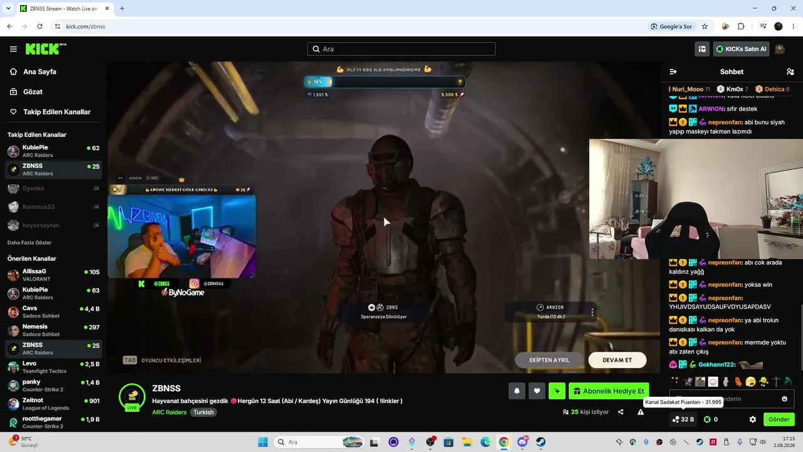Select offline channel Rammus53
The width and height of the screenshot is (803, 452).
point(53,207)
